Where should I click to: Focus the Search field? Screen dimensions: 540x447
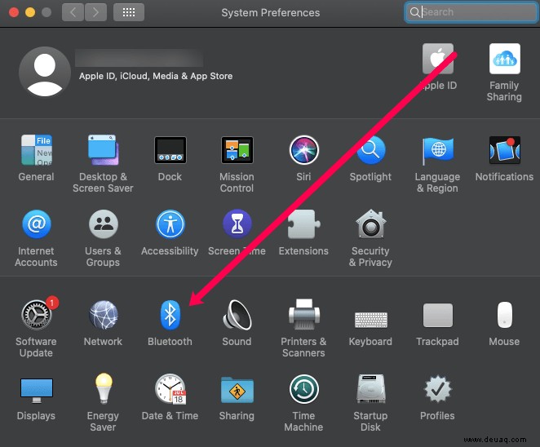(471, 12)
